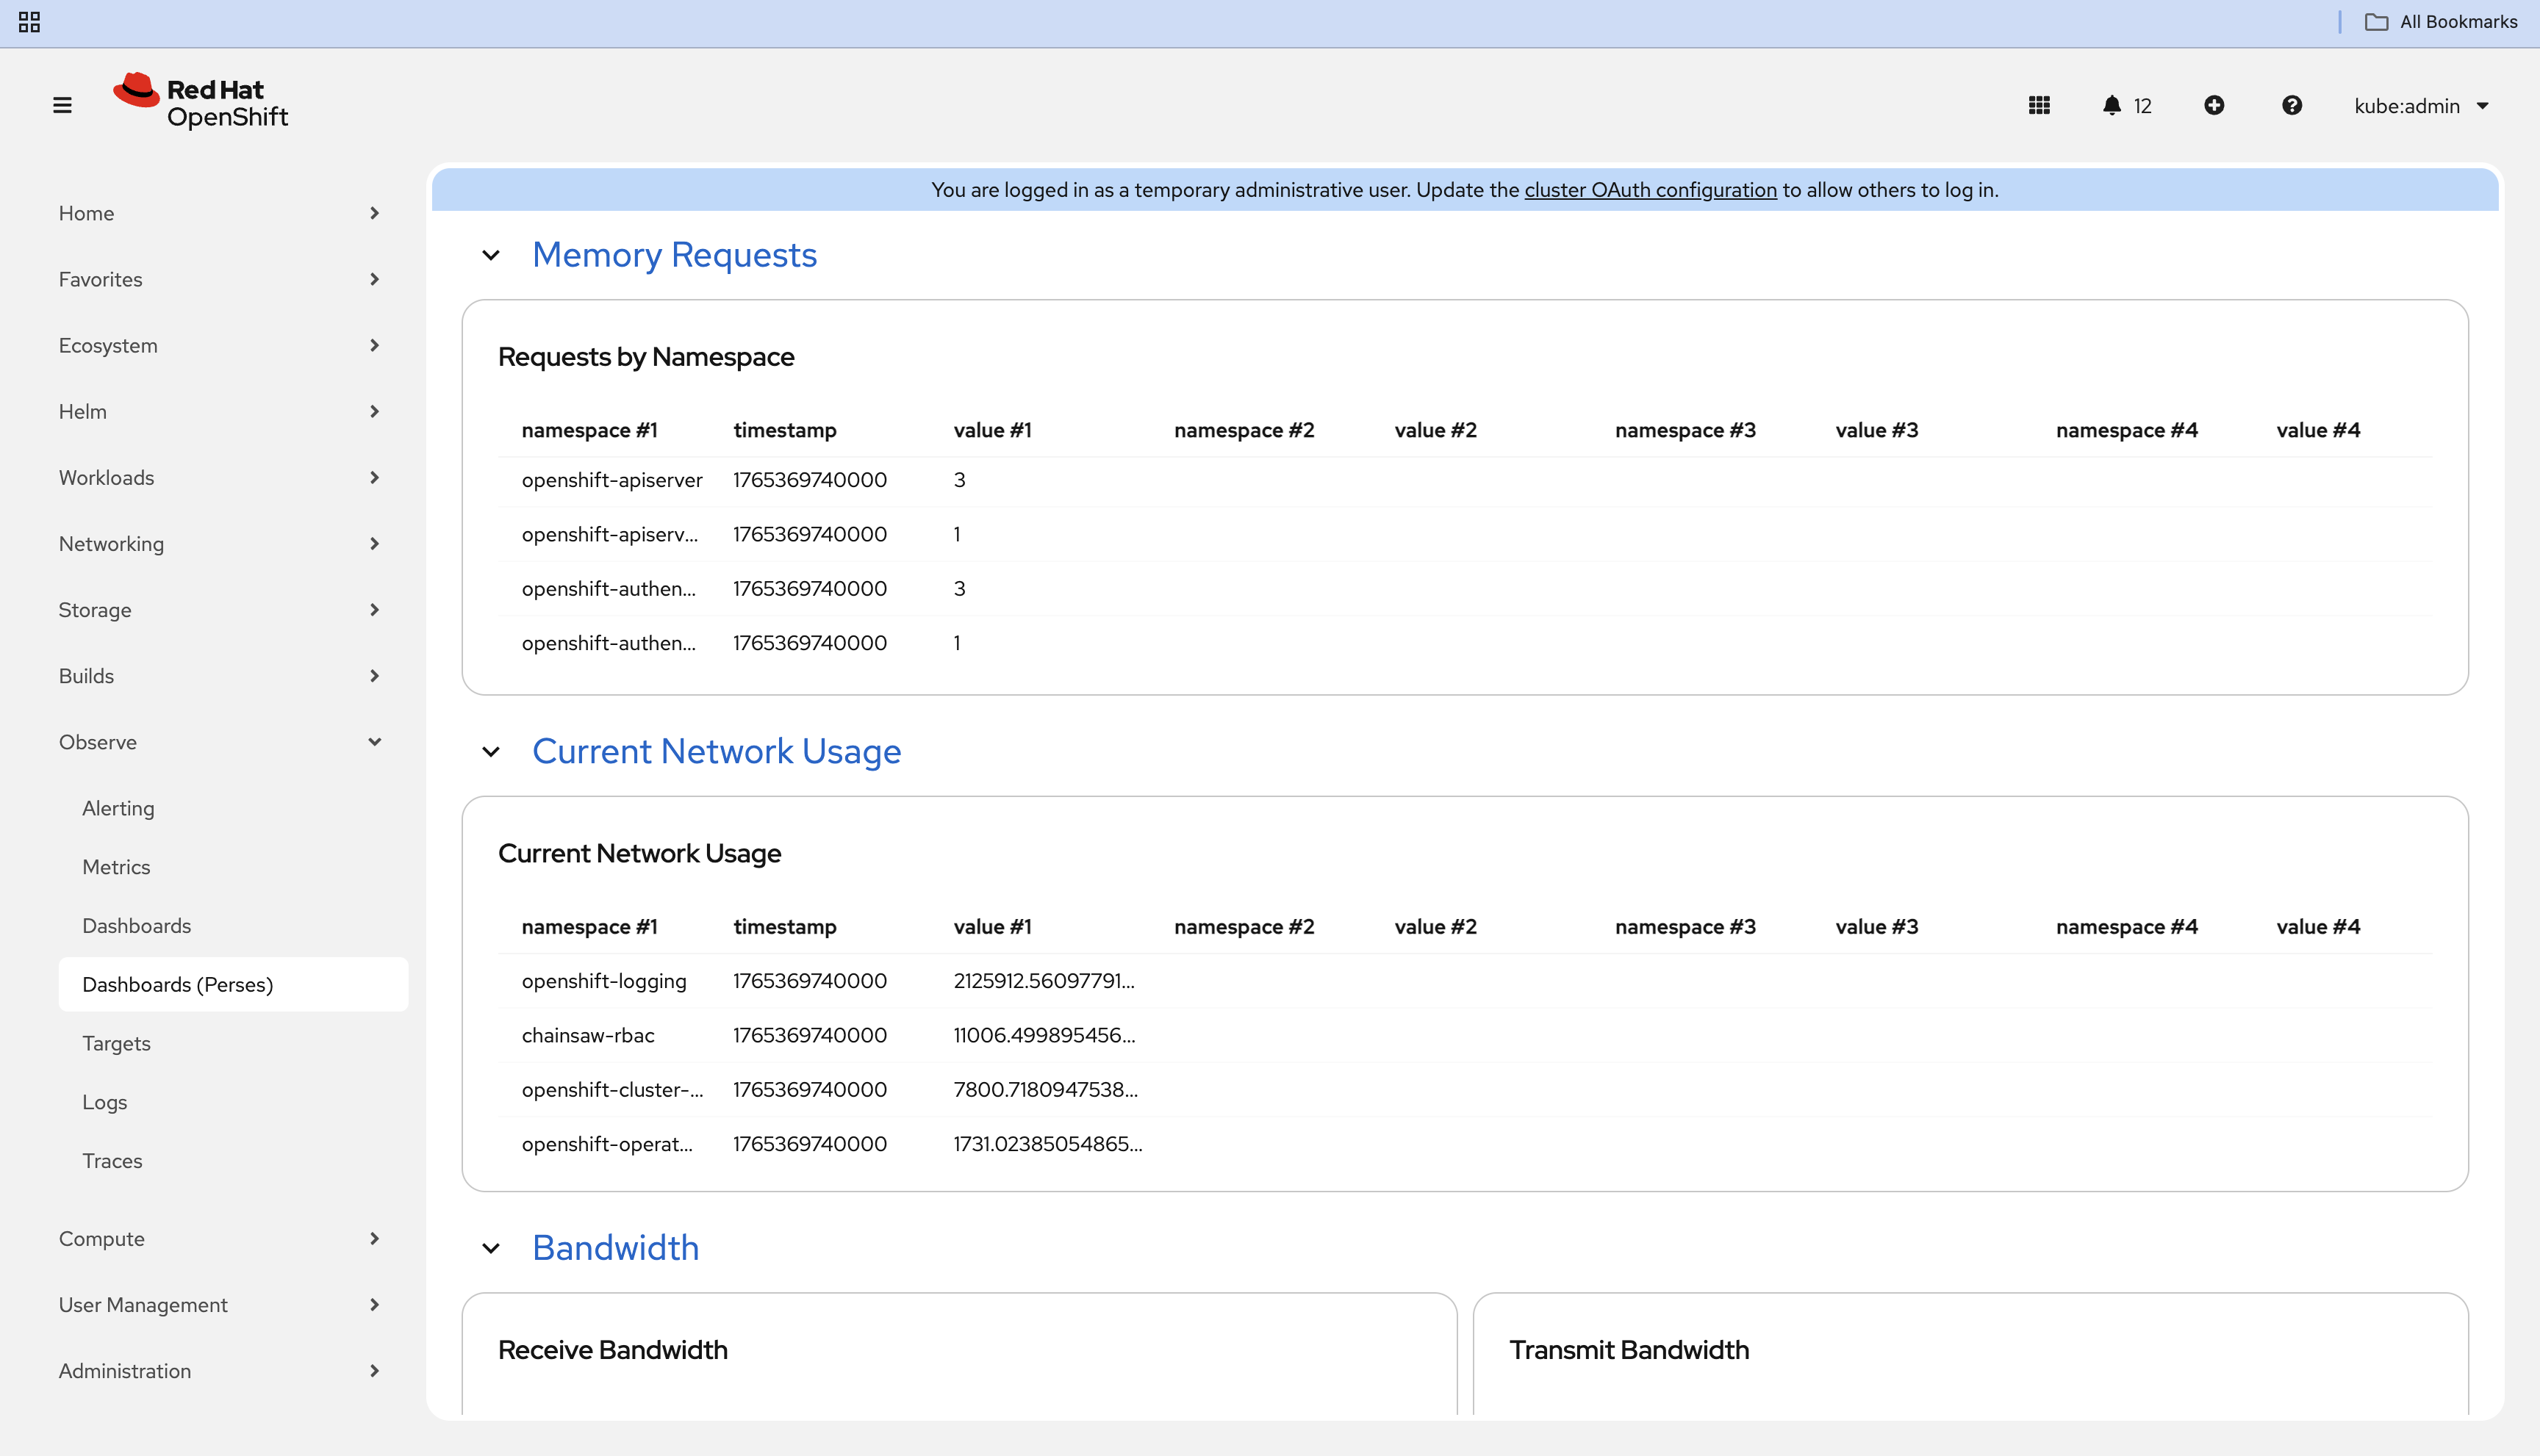Image resolution: width=2540 pixels, height=1456 pixels.
Task: Open the kube:admin user dropdown
Action: click(2420, 106)
